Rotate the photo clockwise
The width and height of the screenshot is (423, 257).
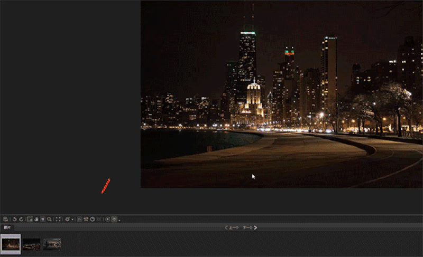click(21, 219)
